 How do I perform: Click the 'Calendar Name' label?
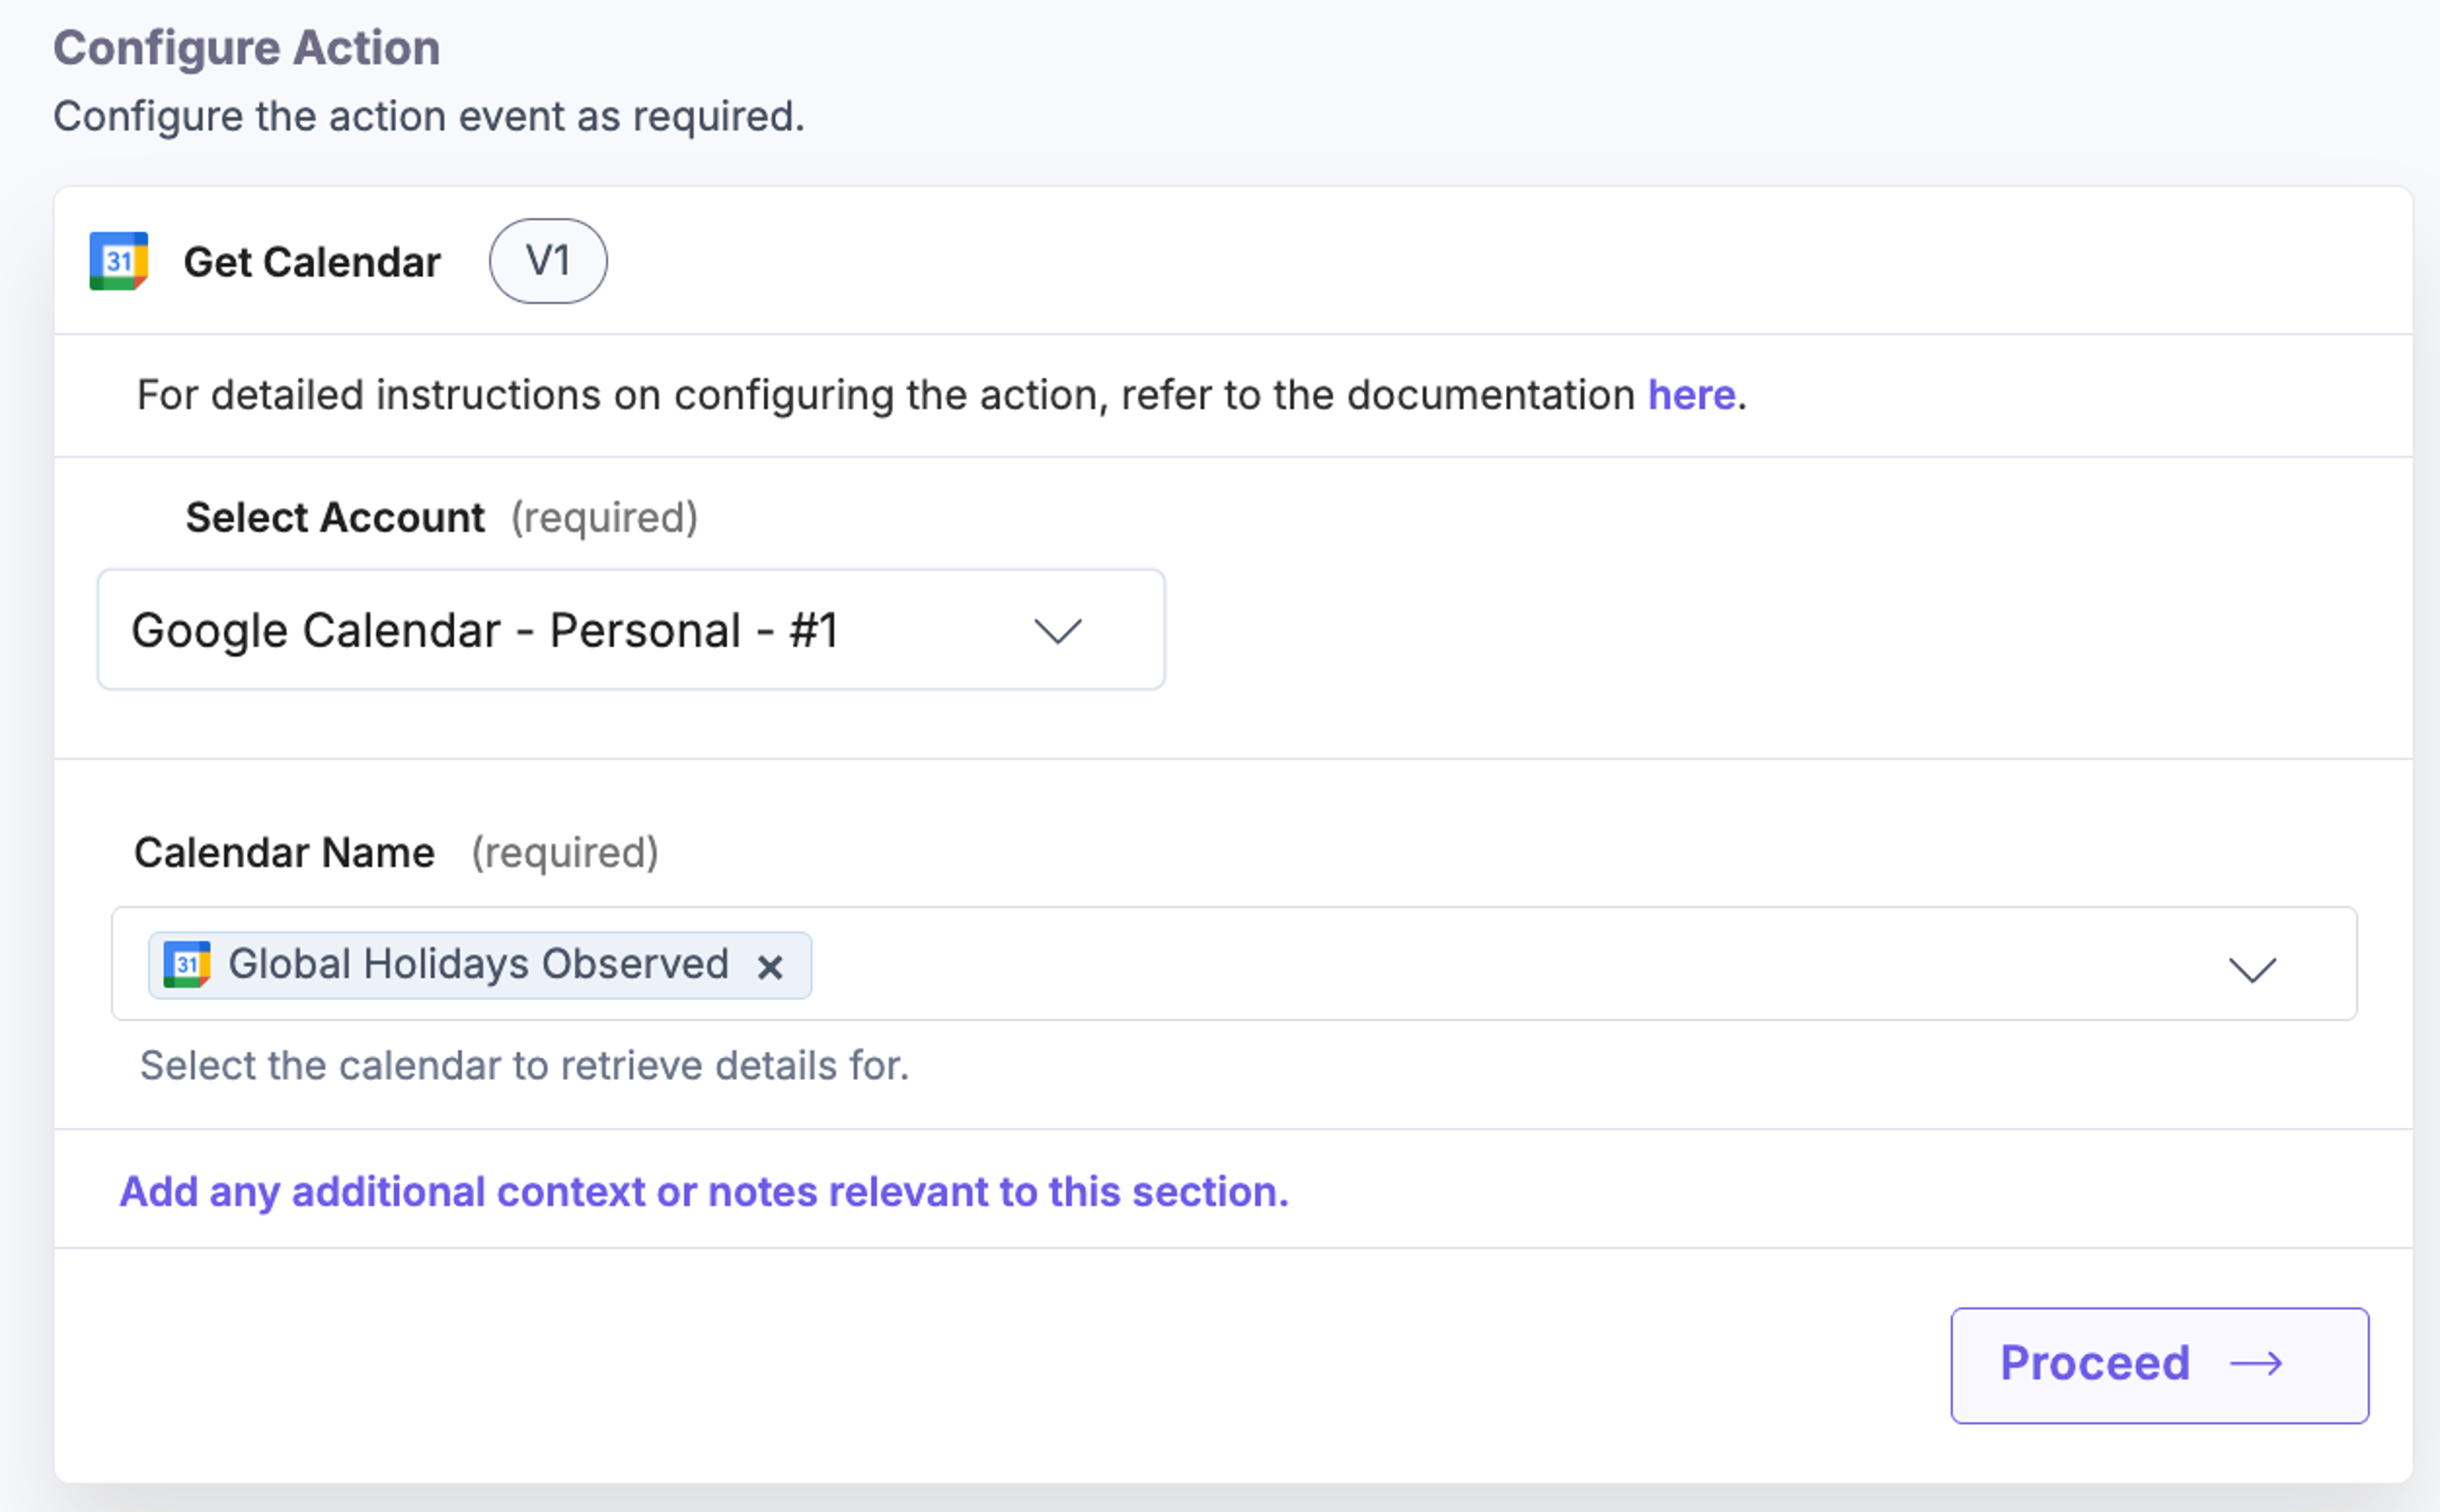click(x=285, y=853)
